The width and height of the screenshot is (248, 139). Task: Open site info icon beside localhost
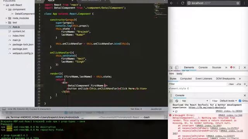[189, 3]
